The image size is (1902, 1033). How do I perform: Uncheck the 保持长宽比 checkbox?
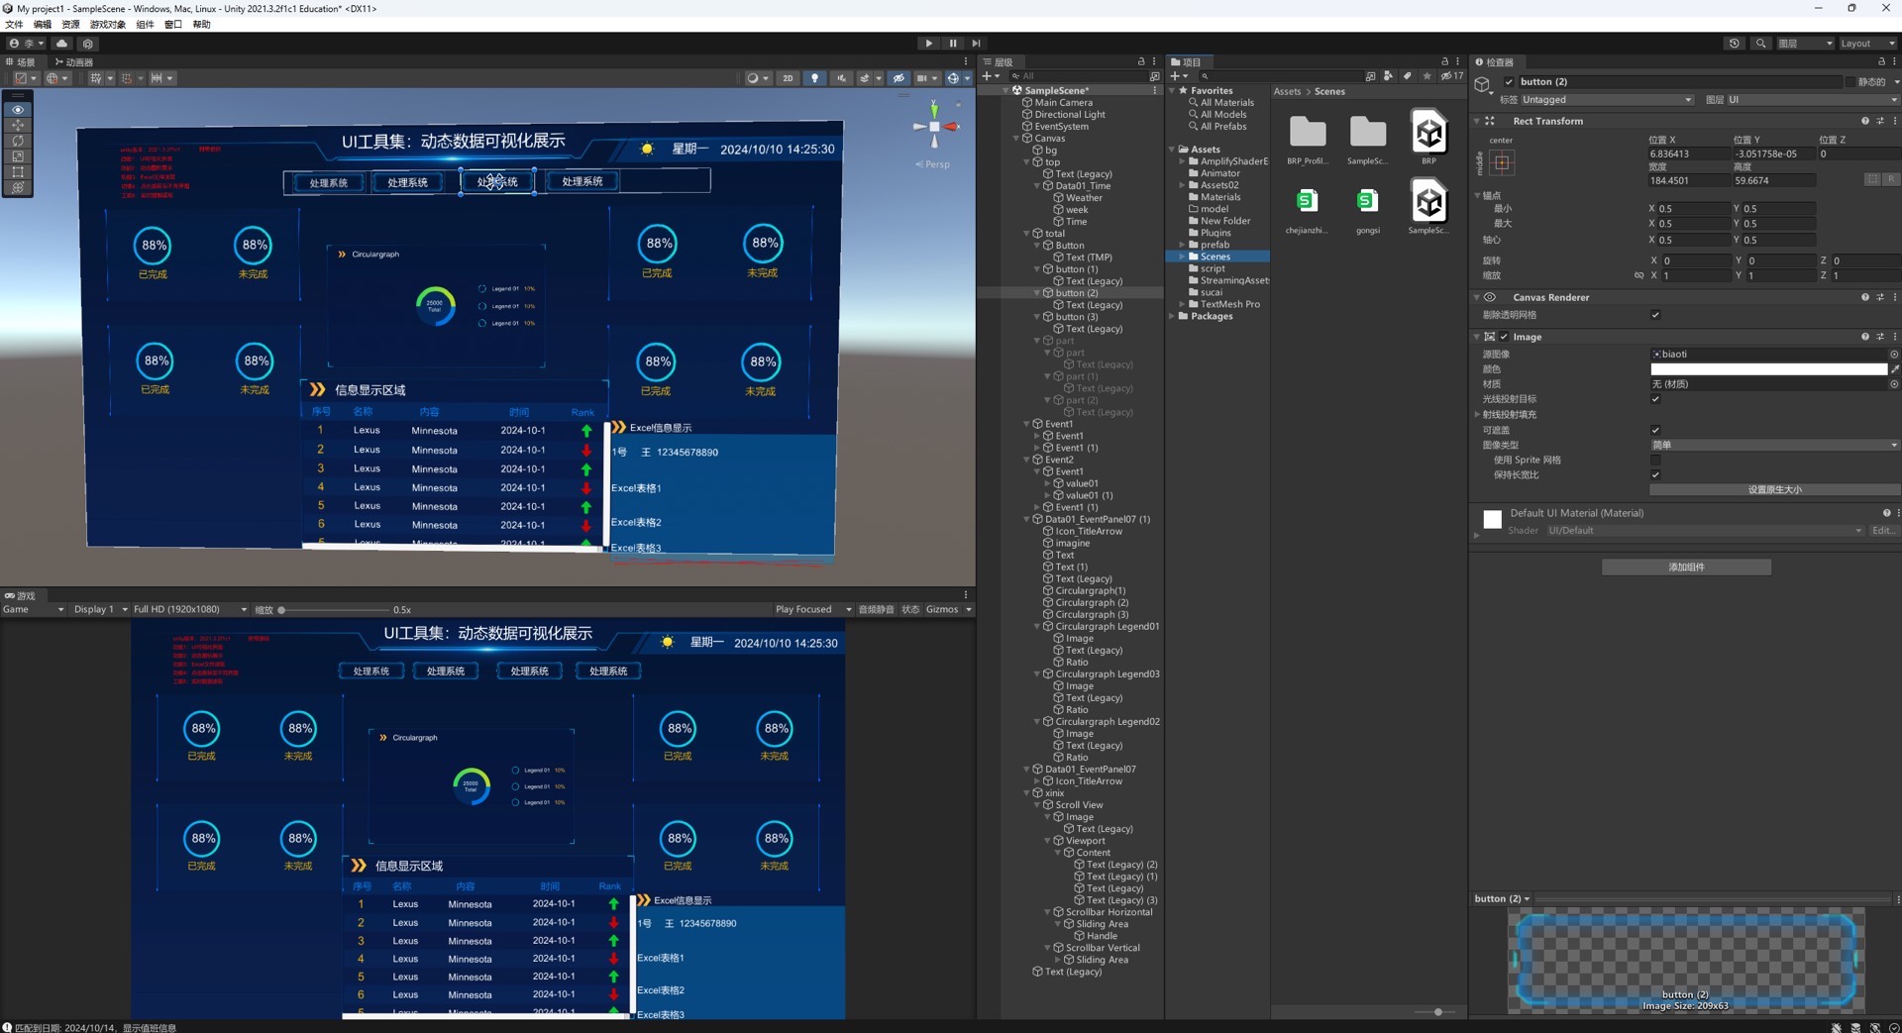point(1655,474)
